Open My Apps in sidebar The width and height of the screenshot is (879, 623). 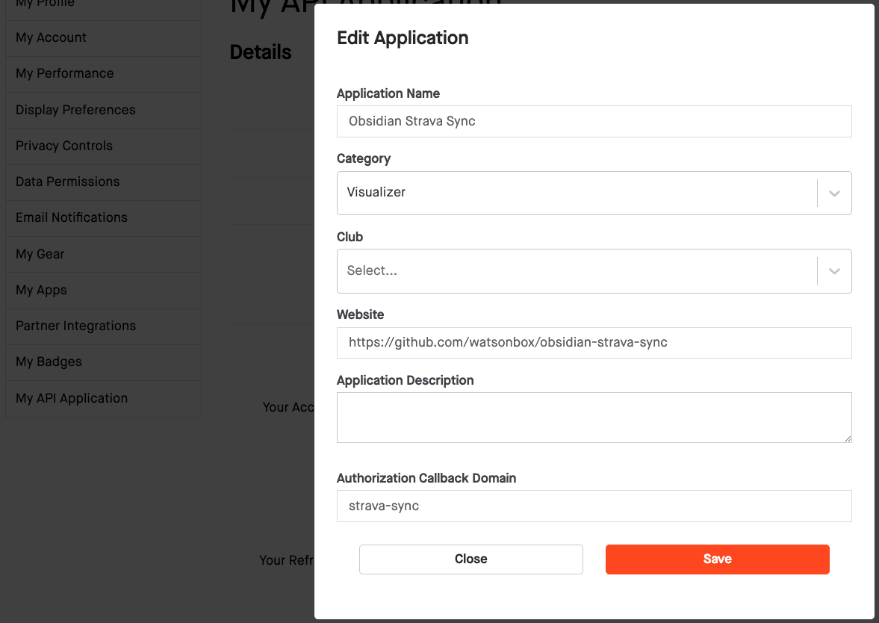[103, 291]
